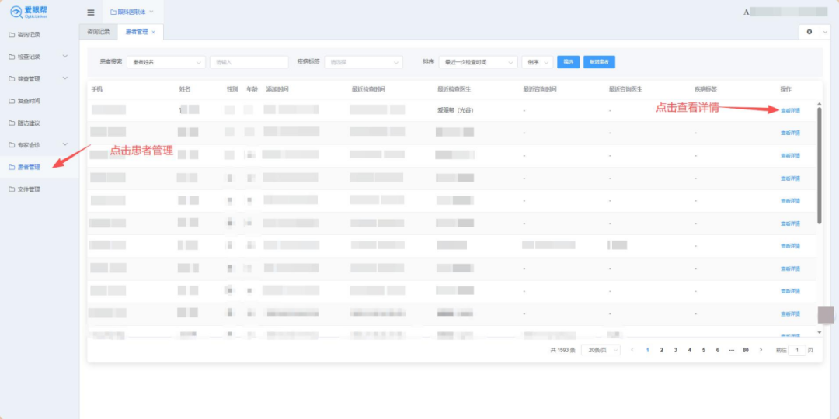
Task: Click 查看详情 link in first row
Action: coord(789,111)
